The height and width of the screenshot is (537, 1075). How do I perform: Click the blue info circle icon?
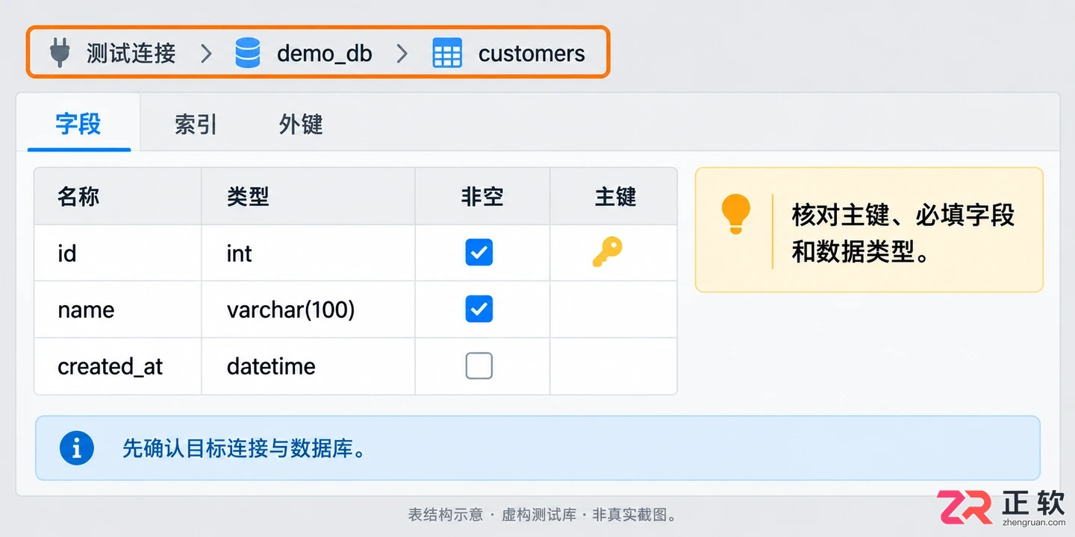pyautogui.click(x=76, y=448)
